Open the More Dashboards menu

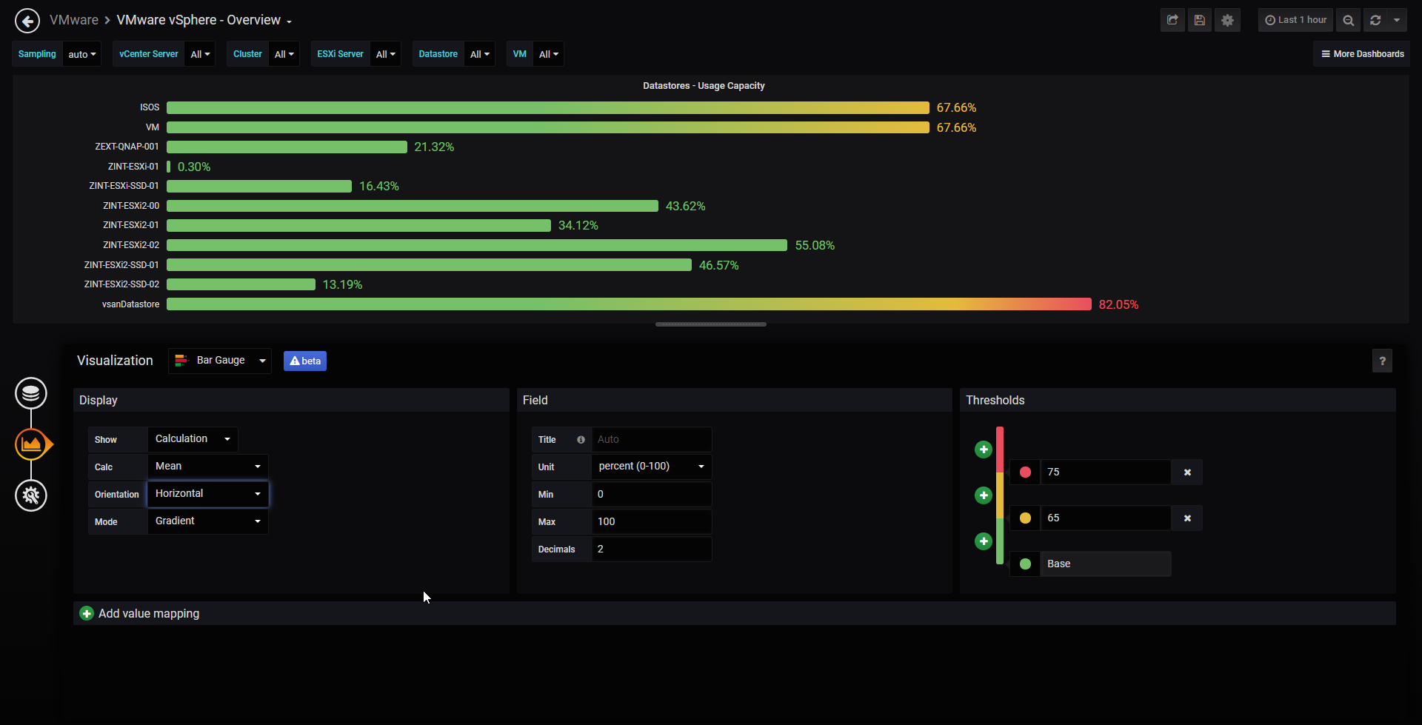(1362, 54)
